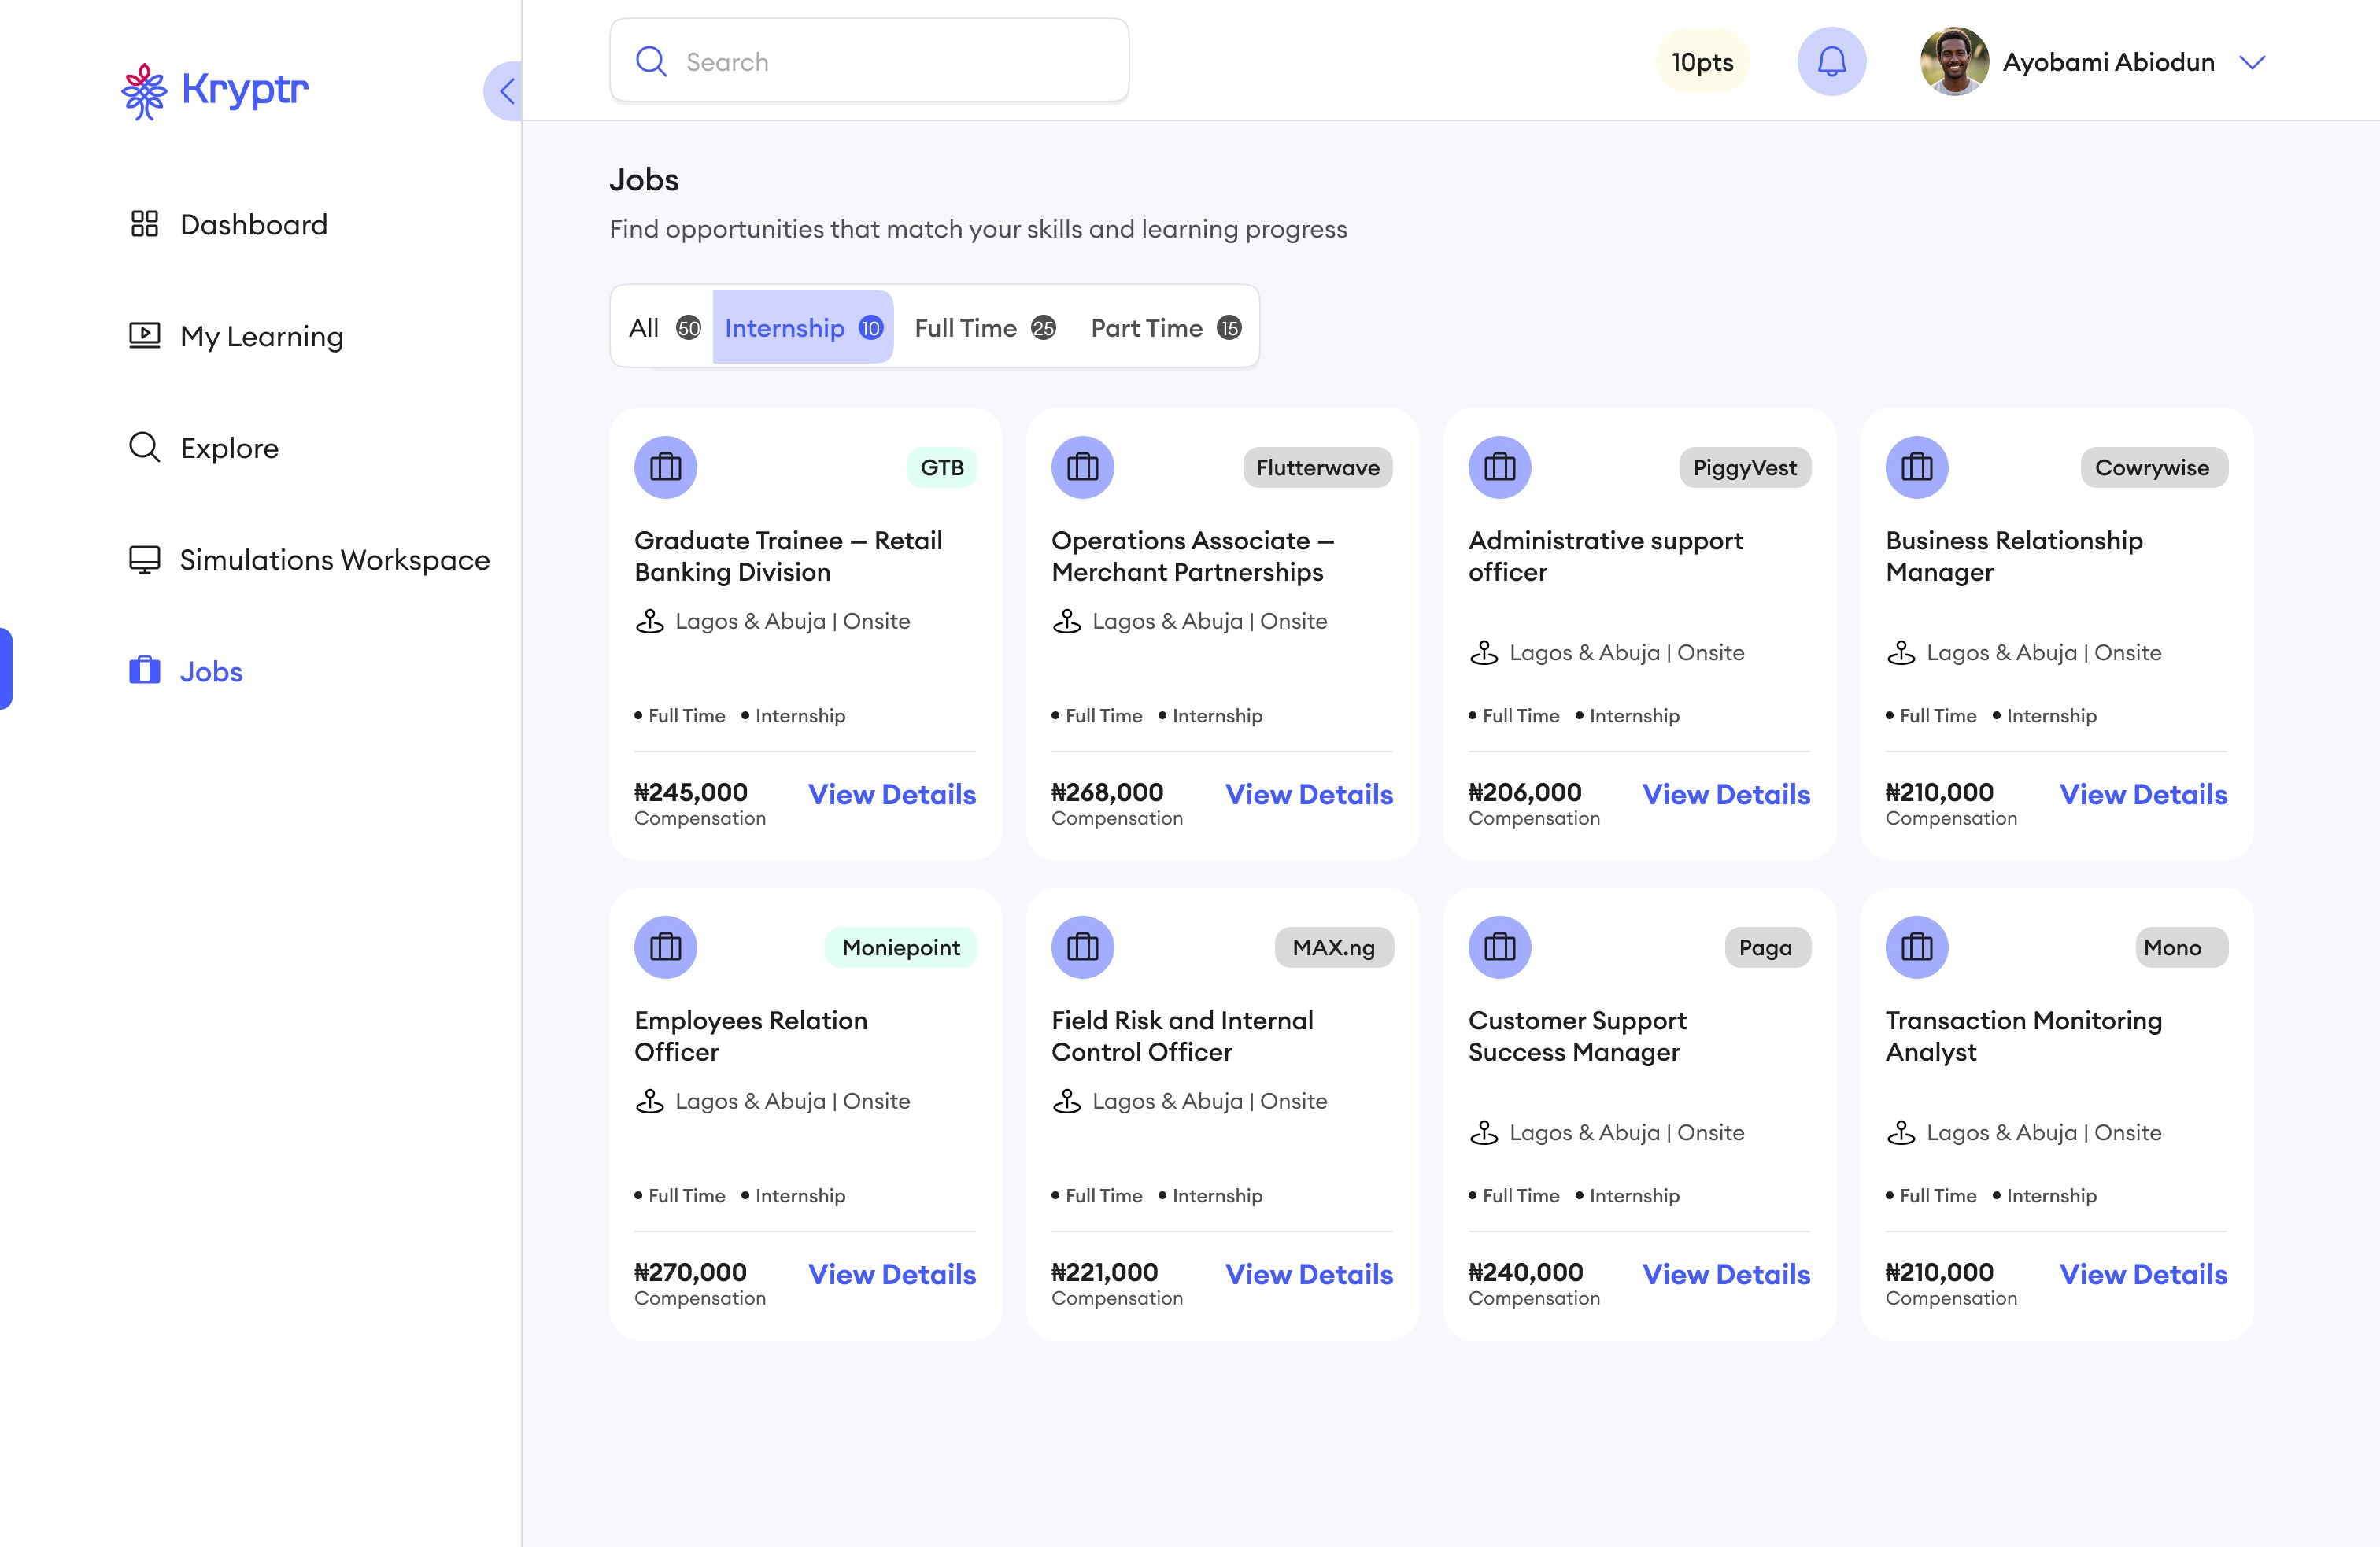This screenshot has height=1547, width=2380.
Task: Click location pin icon on Paga card
Action: [1484, 1132]
